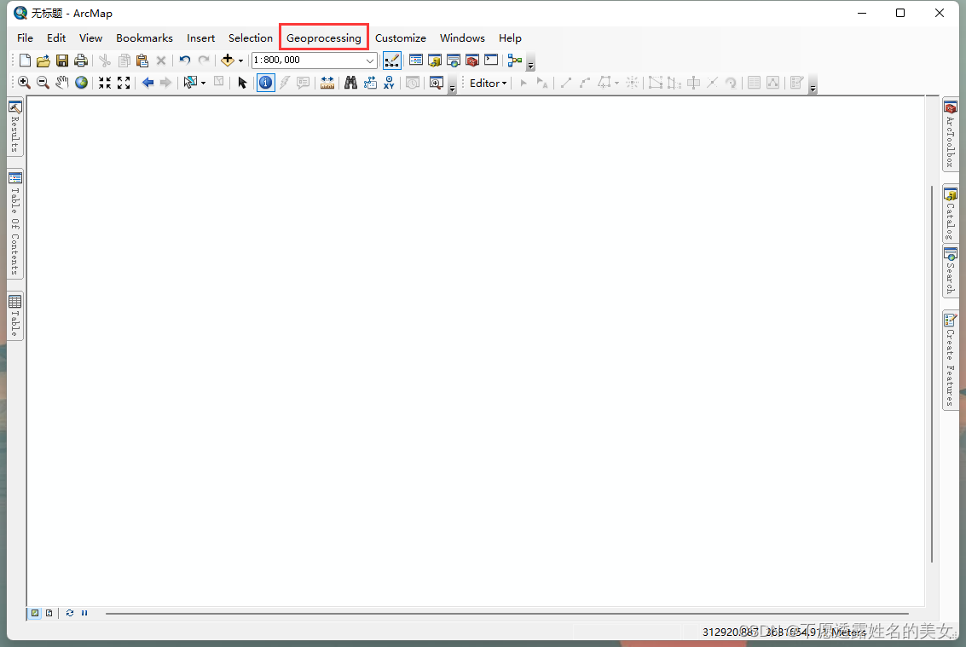
Task: Expand the Select Features dropdown arrow
Action: point(203,83)
